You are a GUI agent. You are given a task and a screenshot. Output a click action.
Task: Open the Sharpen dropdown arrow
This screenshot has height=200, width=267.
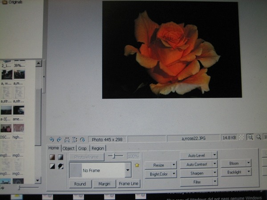215,172
